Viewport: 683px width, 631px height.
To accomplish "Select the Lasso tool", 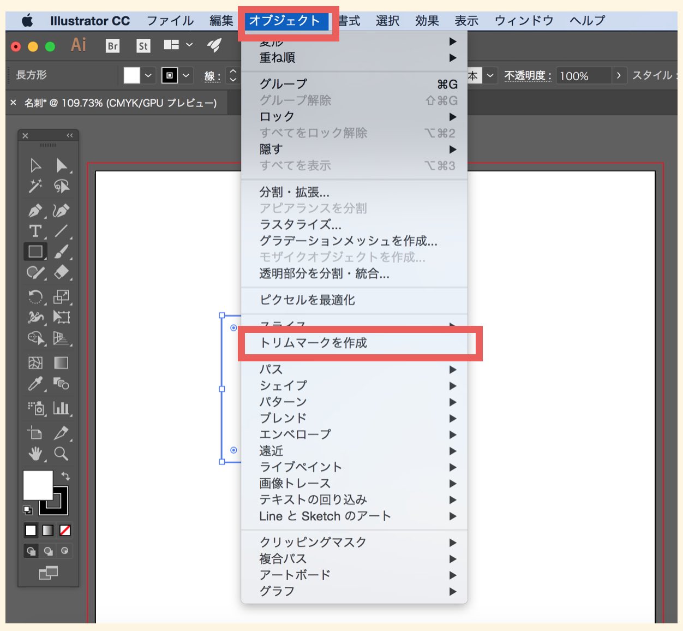I will pos(62,186).
